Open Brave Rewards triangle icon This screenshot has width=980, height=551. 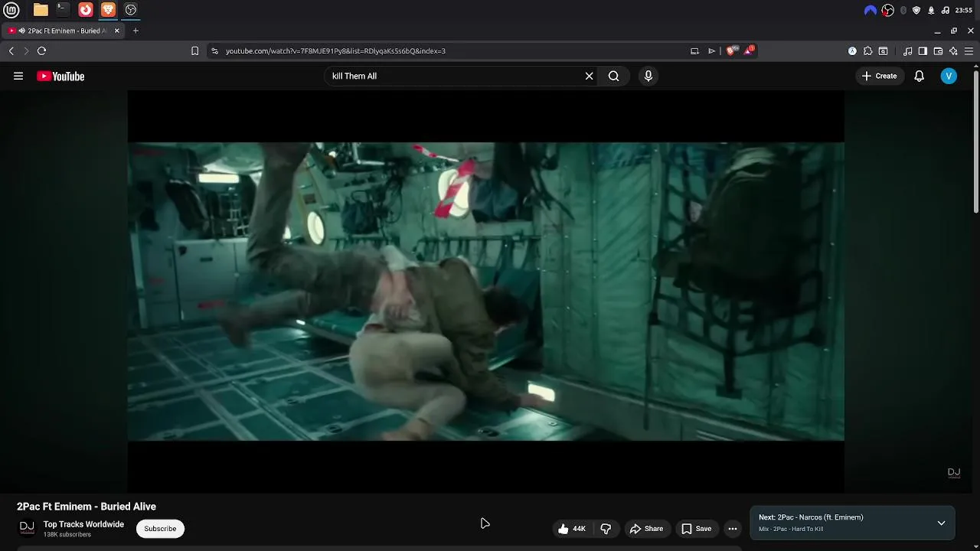point(749,51)
